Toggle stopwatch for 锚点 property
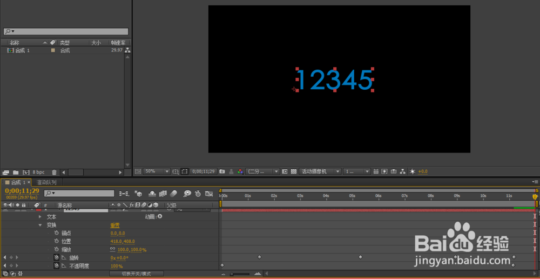This screenshot has height=279, width=540. tap(57, 233)
